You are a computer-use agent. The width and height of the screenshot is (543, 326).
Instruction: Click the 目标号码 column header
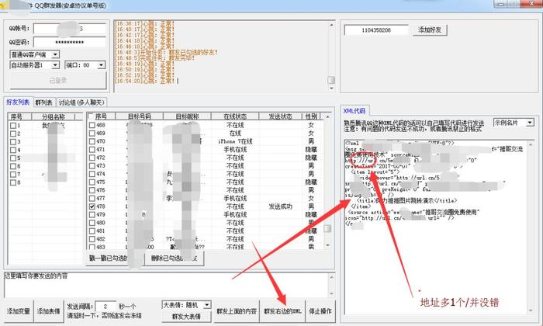point(139,116)
